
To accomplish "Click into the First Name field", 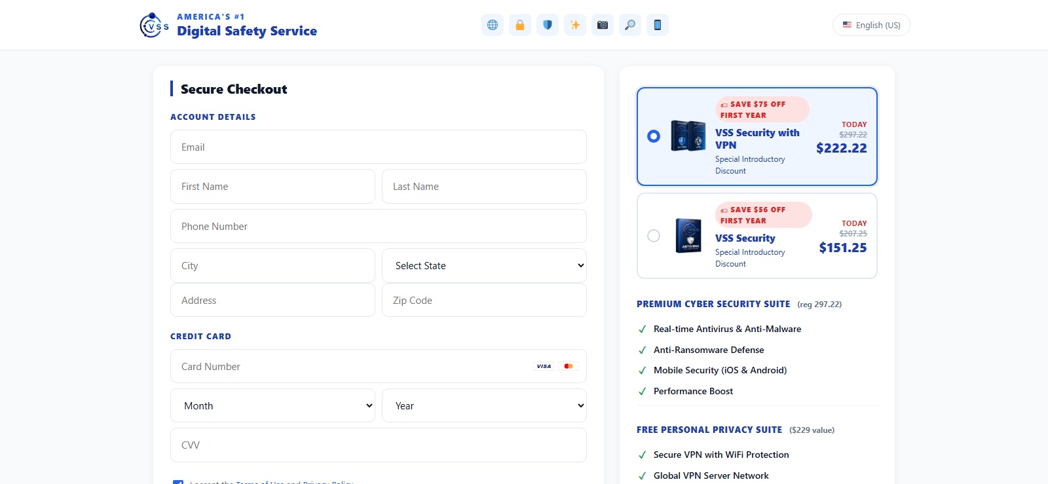I will pyautogui.click(x=272, y=187).
